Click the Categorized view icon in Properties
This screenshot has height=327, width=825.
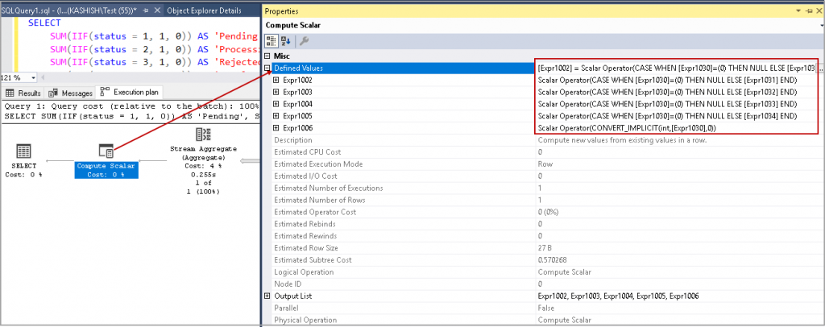click(272, 40)
